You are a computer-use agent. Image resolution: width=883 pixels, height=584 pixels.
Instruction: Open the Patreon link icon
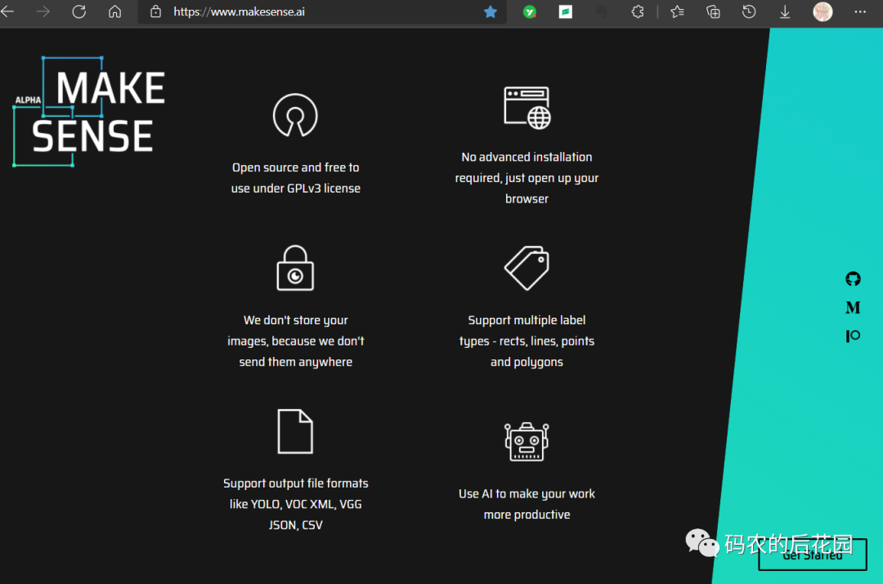click(x=853, y=336)
